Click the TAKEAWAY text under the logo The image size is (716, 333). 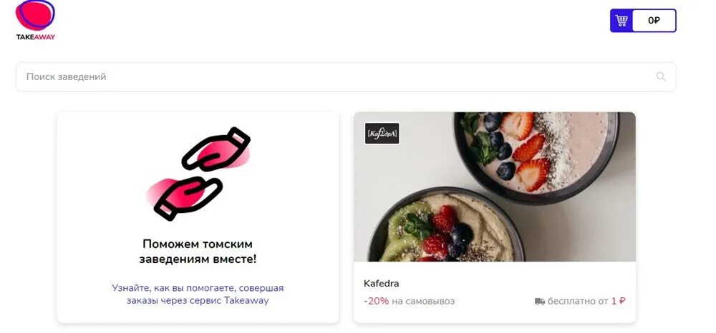coord(36,37)
